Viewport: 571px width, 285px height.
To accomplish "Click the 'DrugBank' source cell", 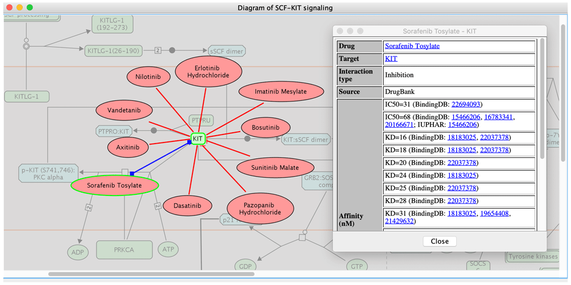I will click(x=459, y=92).
